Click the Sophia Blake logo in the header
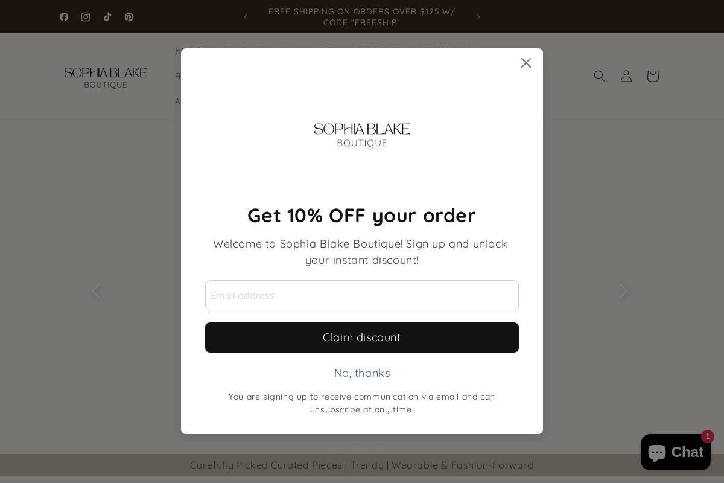This screenshot has height=483, width=724. click(x=106, y=76)
